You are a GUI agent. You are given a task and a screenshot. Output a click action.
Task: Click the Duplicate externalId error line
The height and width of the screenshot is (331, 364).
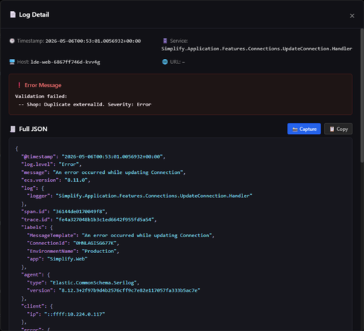coord(85,105)
